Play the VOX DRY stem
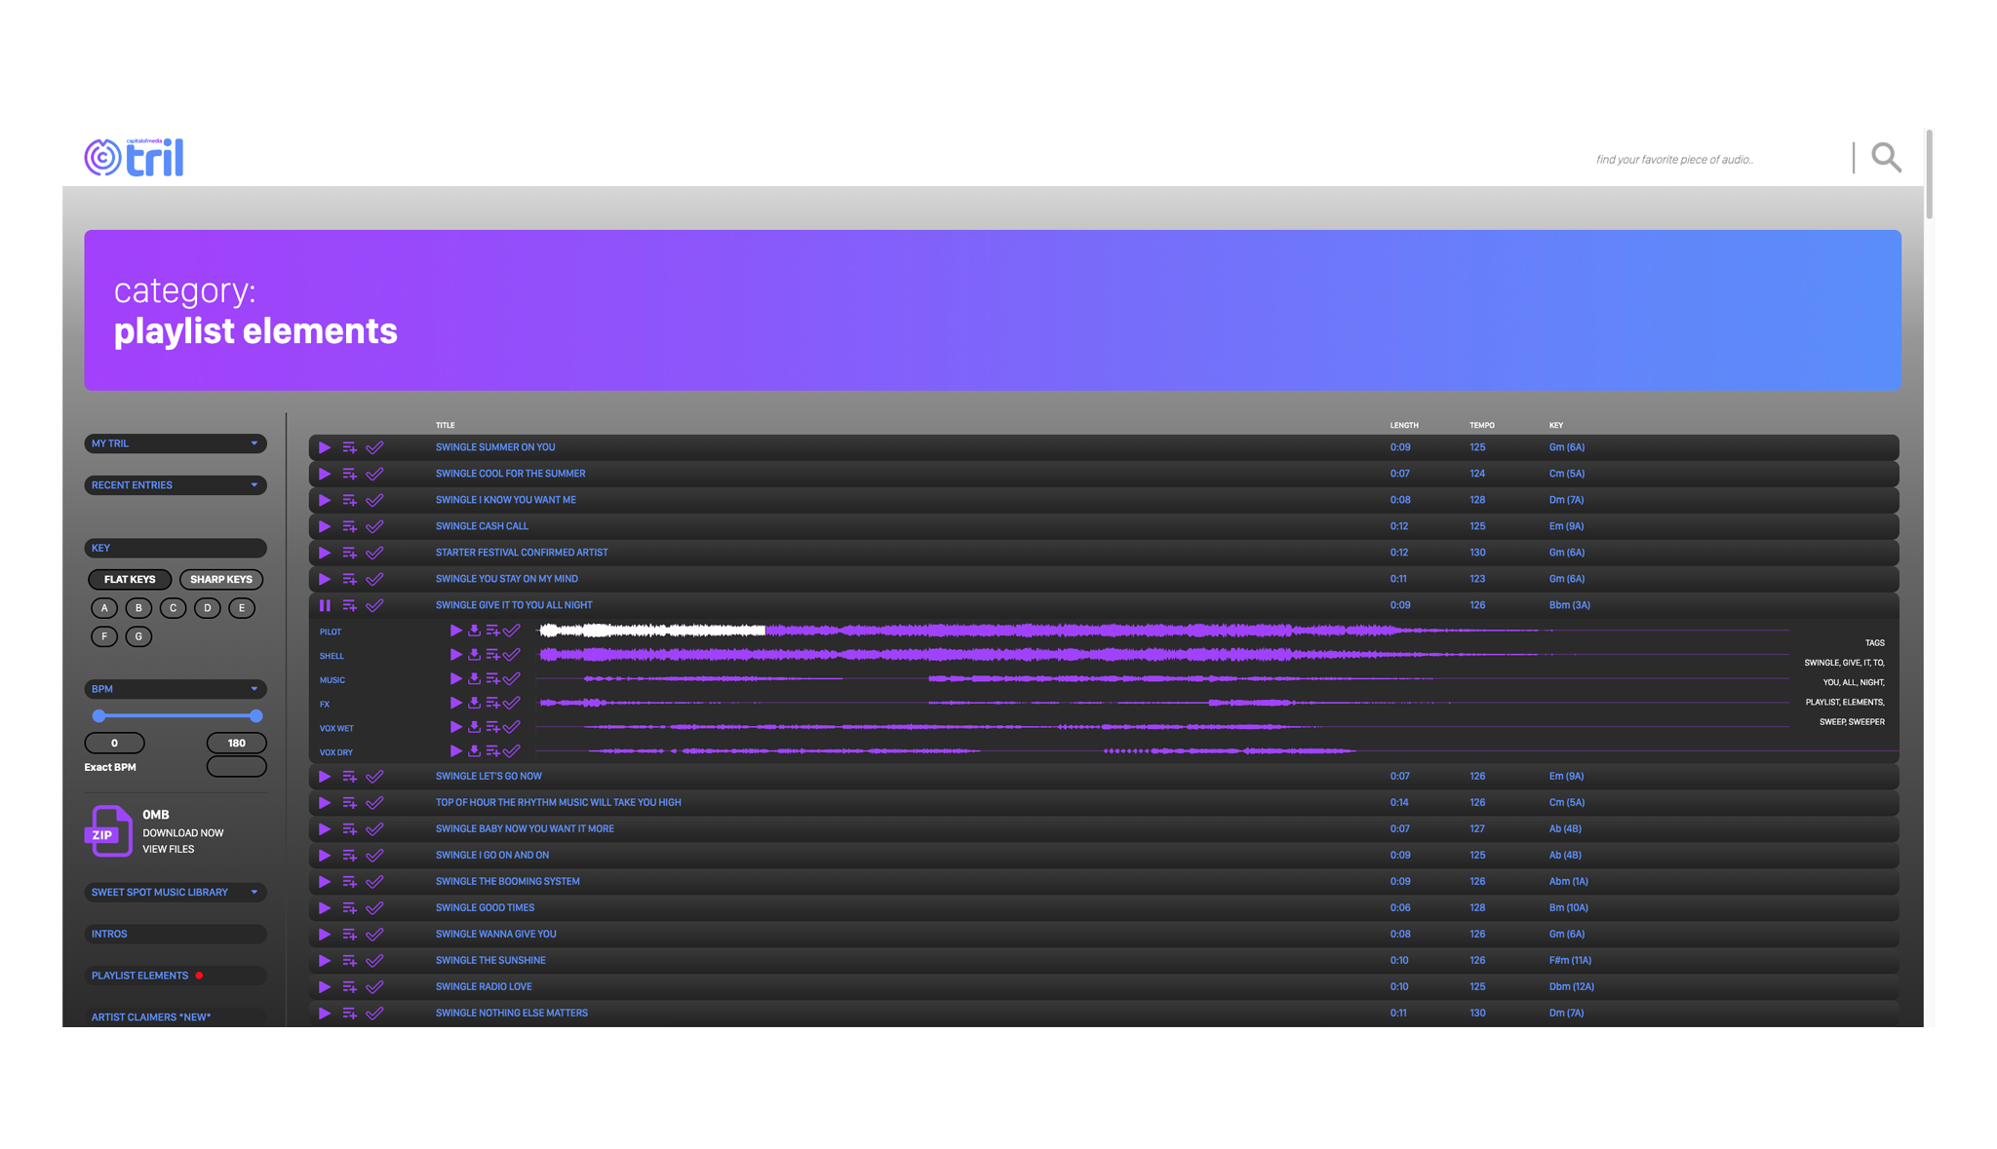The height and width of the screenshot is (1149, 1997). tap(455, 750)
